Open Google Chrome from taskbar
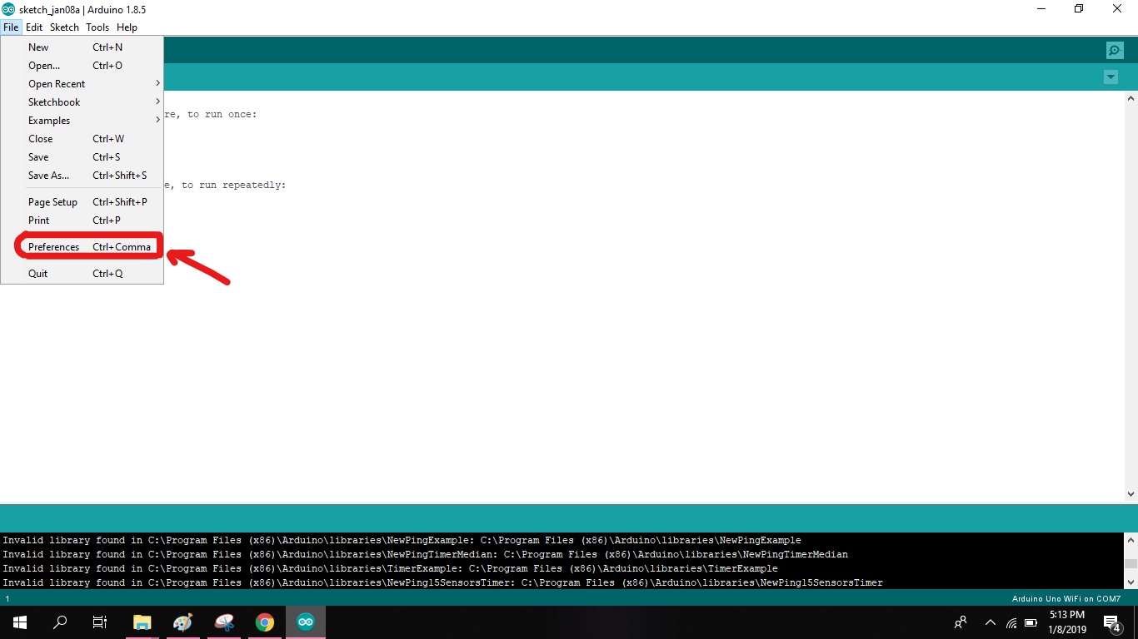The image size is (1138, 639). 265,622
